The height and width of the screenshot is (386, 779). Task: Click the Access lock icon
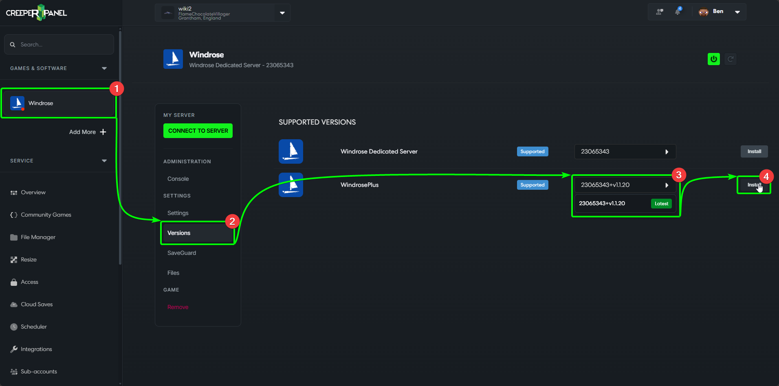pyautogui.click(x=14, y=282)
